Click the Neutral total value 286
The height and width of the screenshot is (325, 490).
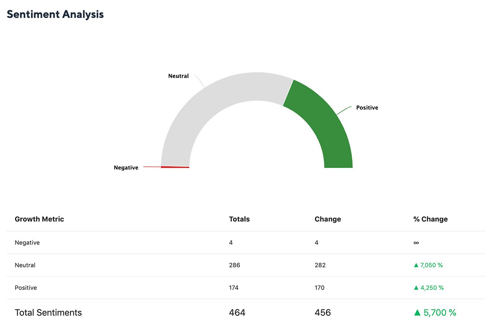[234, 265]
